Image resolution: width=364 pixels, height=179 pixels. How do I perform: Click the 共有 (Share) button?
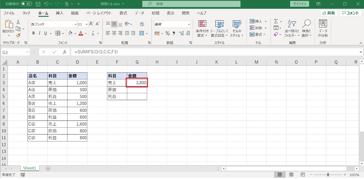click(x=329, y=13)
